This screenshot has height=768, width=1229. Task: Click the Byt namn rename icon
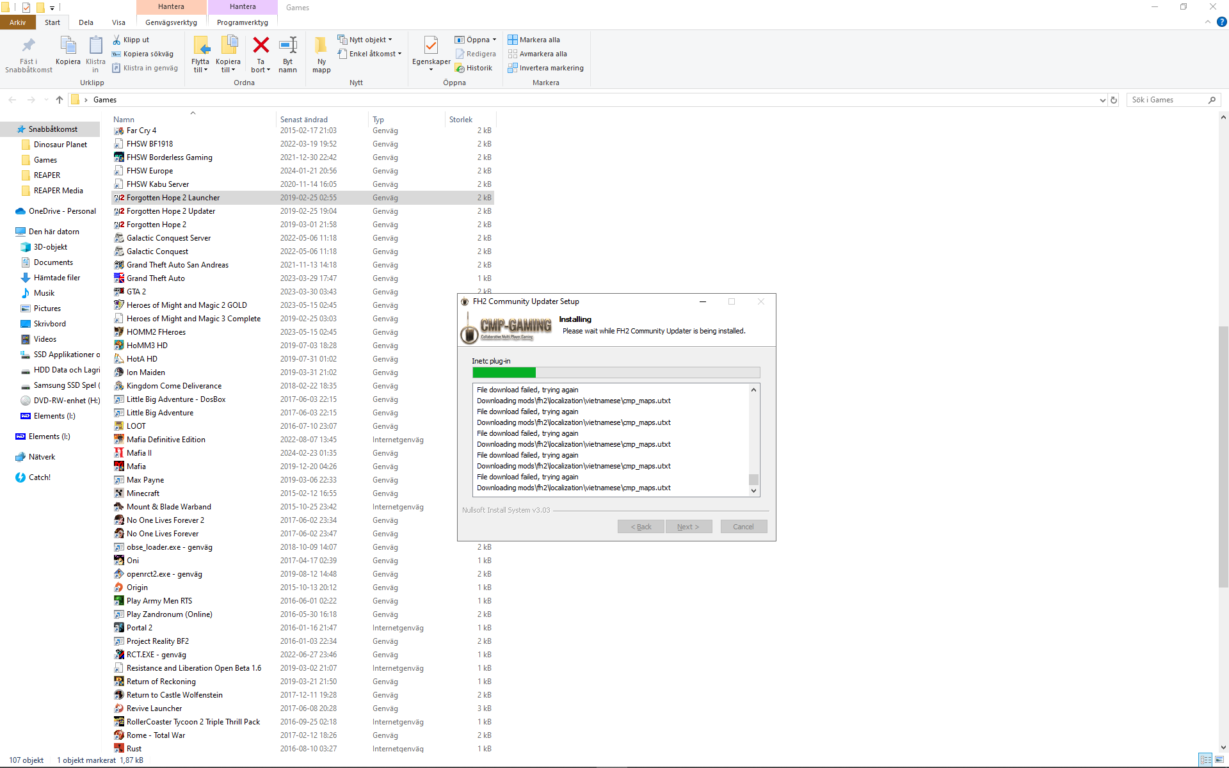click(x=288, y=46)
